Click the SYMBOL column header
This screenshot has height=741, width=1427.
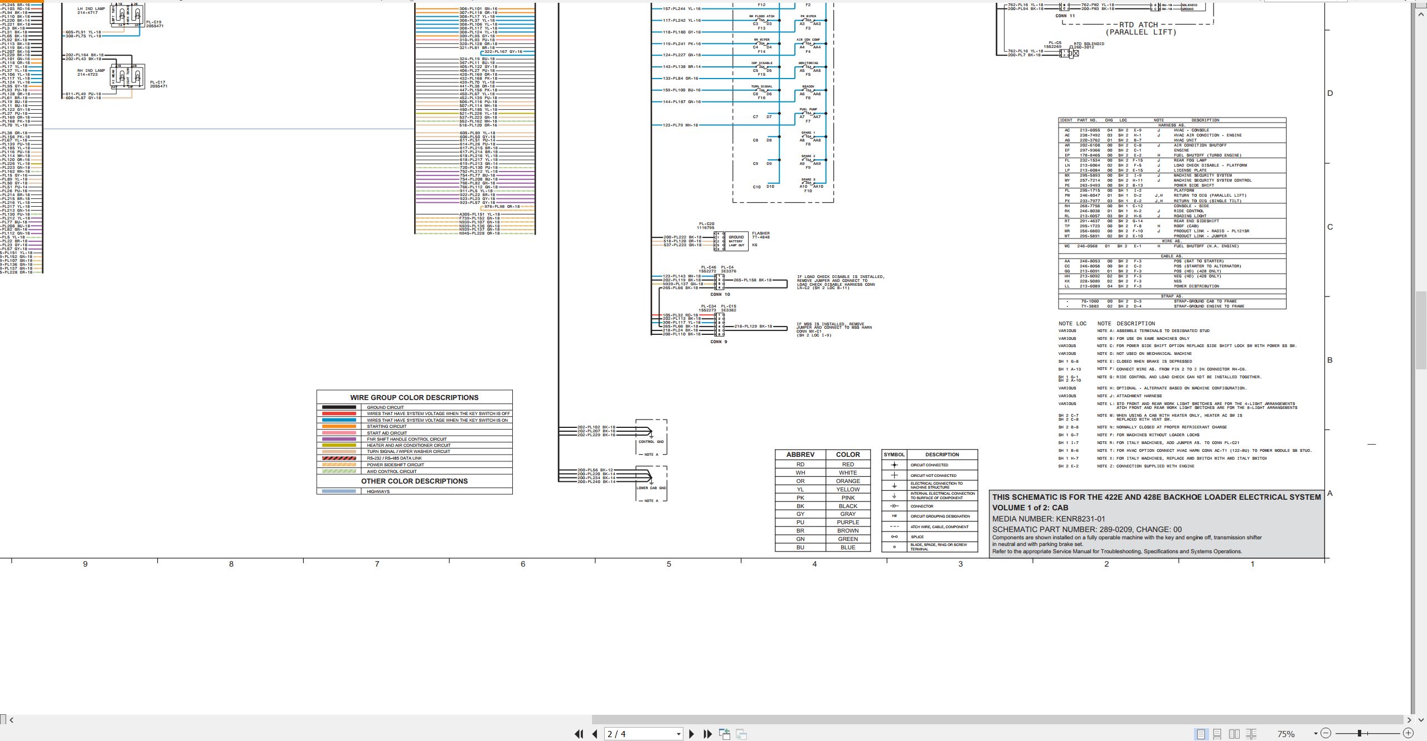click(894, 455)
